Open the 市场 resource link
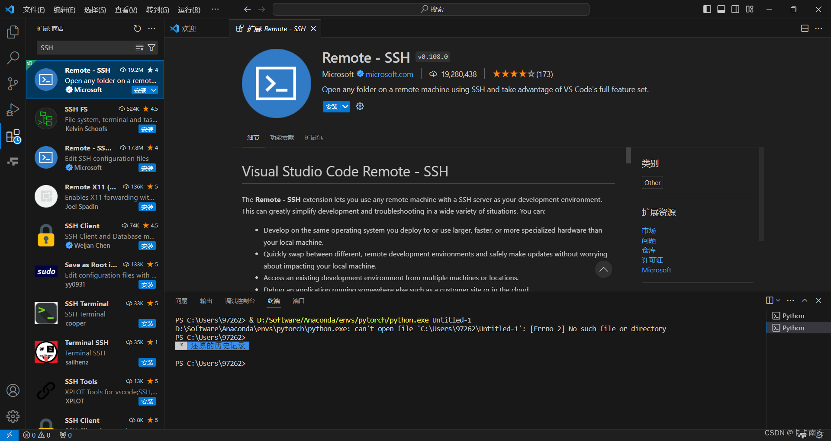The width and height of the screenshot is (831, 441). click(649, 230)
